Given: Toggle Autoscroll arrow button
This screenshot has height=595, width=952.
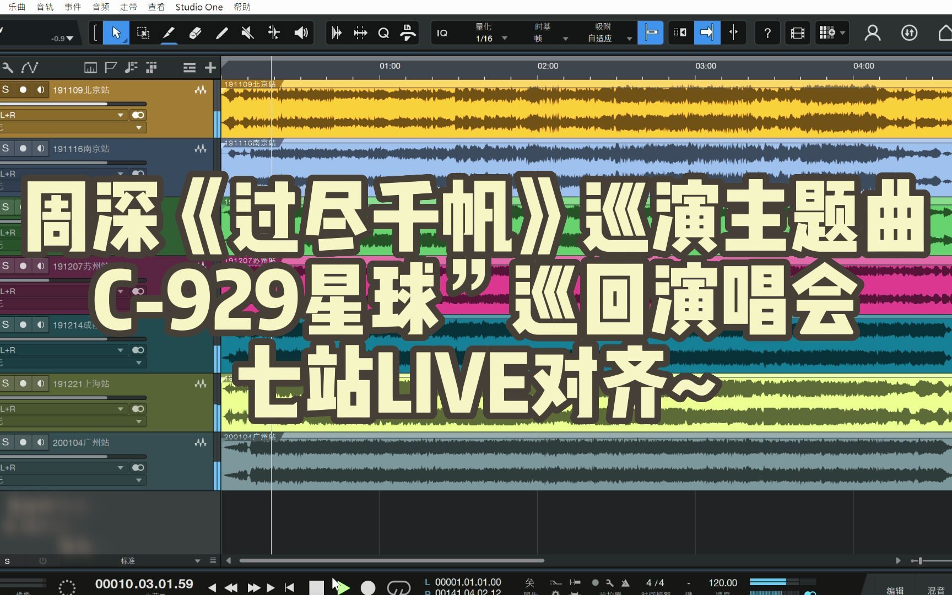Looking at the screenshot, I should [707, 33].
